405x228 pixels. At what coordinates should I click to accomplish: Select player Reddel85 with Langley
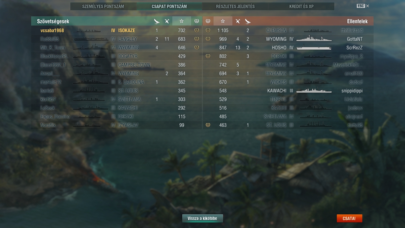click(x=116, y=39)
